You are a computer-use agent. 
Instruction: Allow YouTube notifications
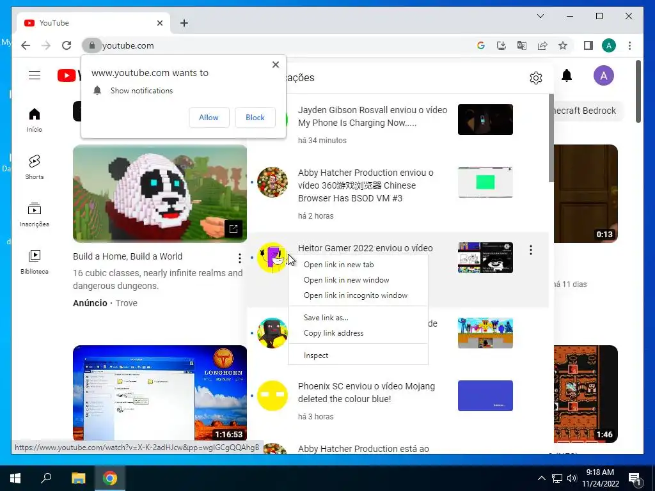209,118
